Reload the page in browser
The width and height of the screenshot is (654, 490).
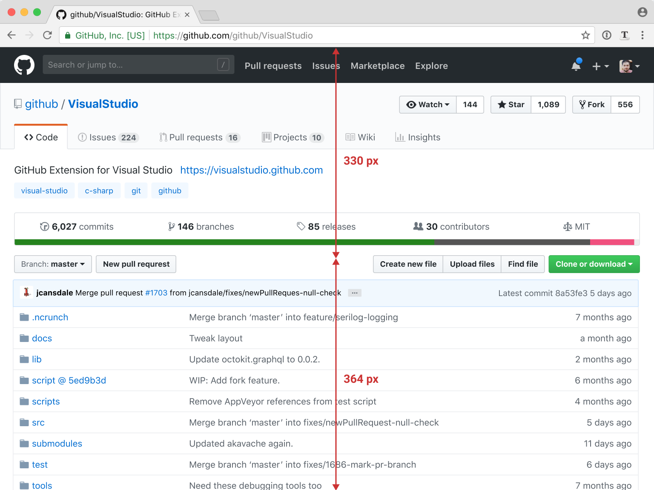point(47,35)
